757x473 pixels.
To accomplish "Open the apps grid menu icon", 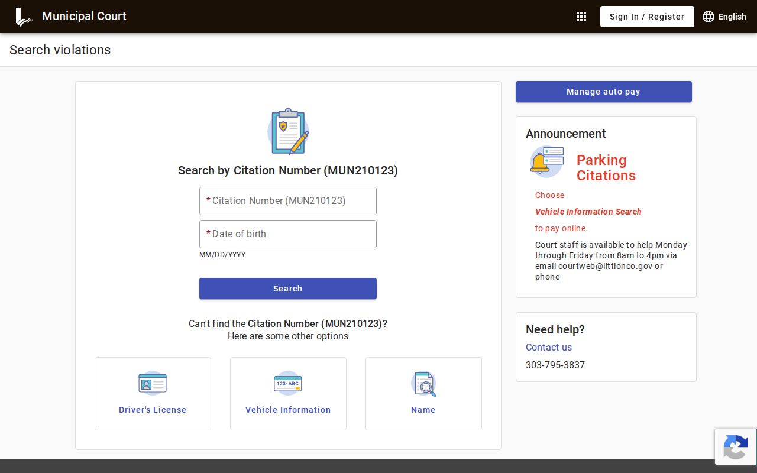I will (x=581, y=17).
